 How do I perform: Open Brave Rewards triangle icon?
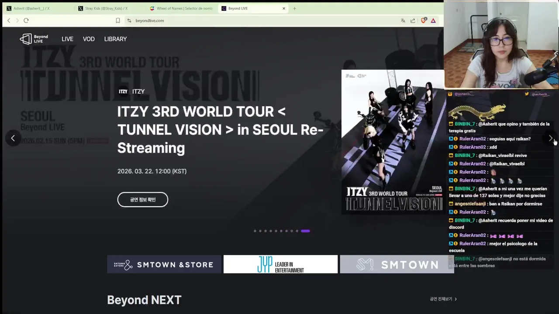click(x=433, y=20)
